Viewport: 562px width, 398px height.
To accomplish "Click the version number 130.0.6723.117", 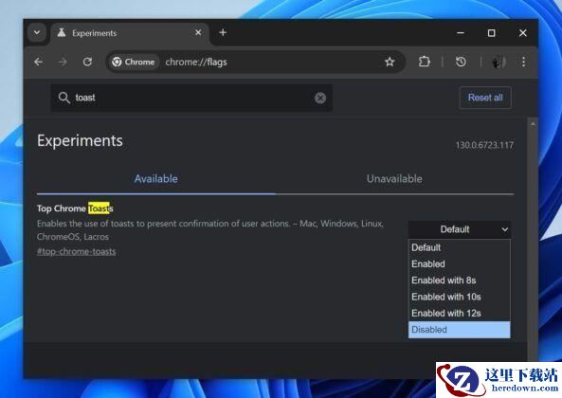I will (484, 145).
